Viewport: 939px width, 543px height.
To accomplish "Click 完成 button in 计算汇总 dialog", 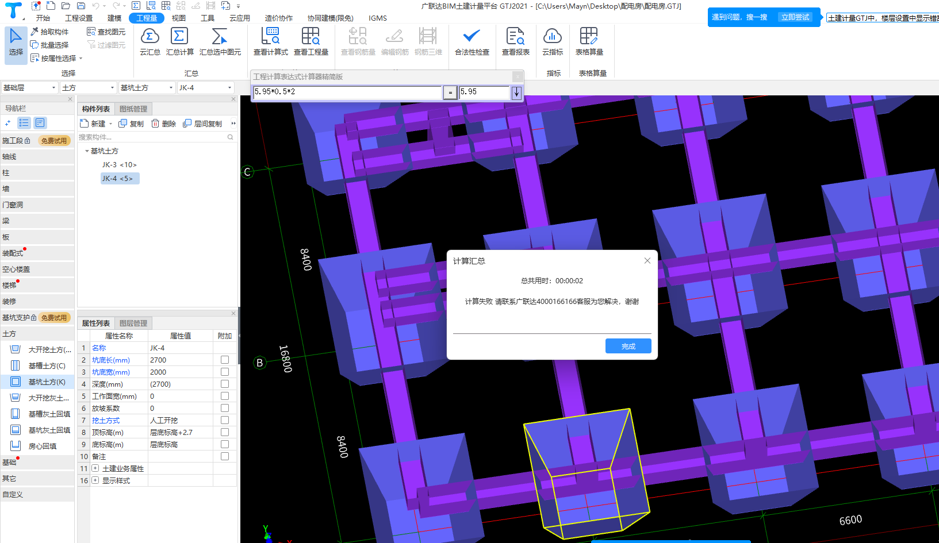I will pyautogui.click(x=628, y=346).
